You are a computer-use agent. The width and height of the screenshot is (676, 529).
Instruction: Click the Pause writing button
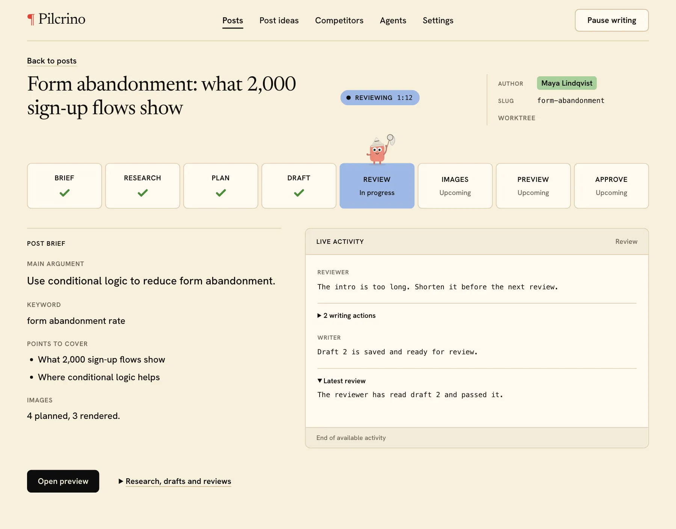click(x=612, y=20)
